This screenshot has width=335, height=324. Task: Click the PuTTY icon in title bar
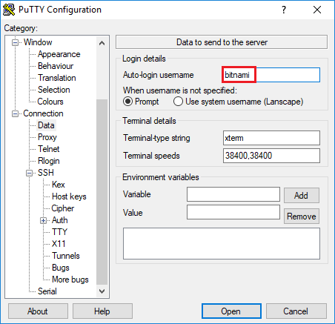[9, 10]
